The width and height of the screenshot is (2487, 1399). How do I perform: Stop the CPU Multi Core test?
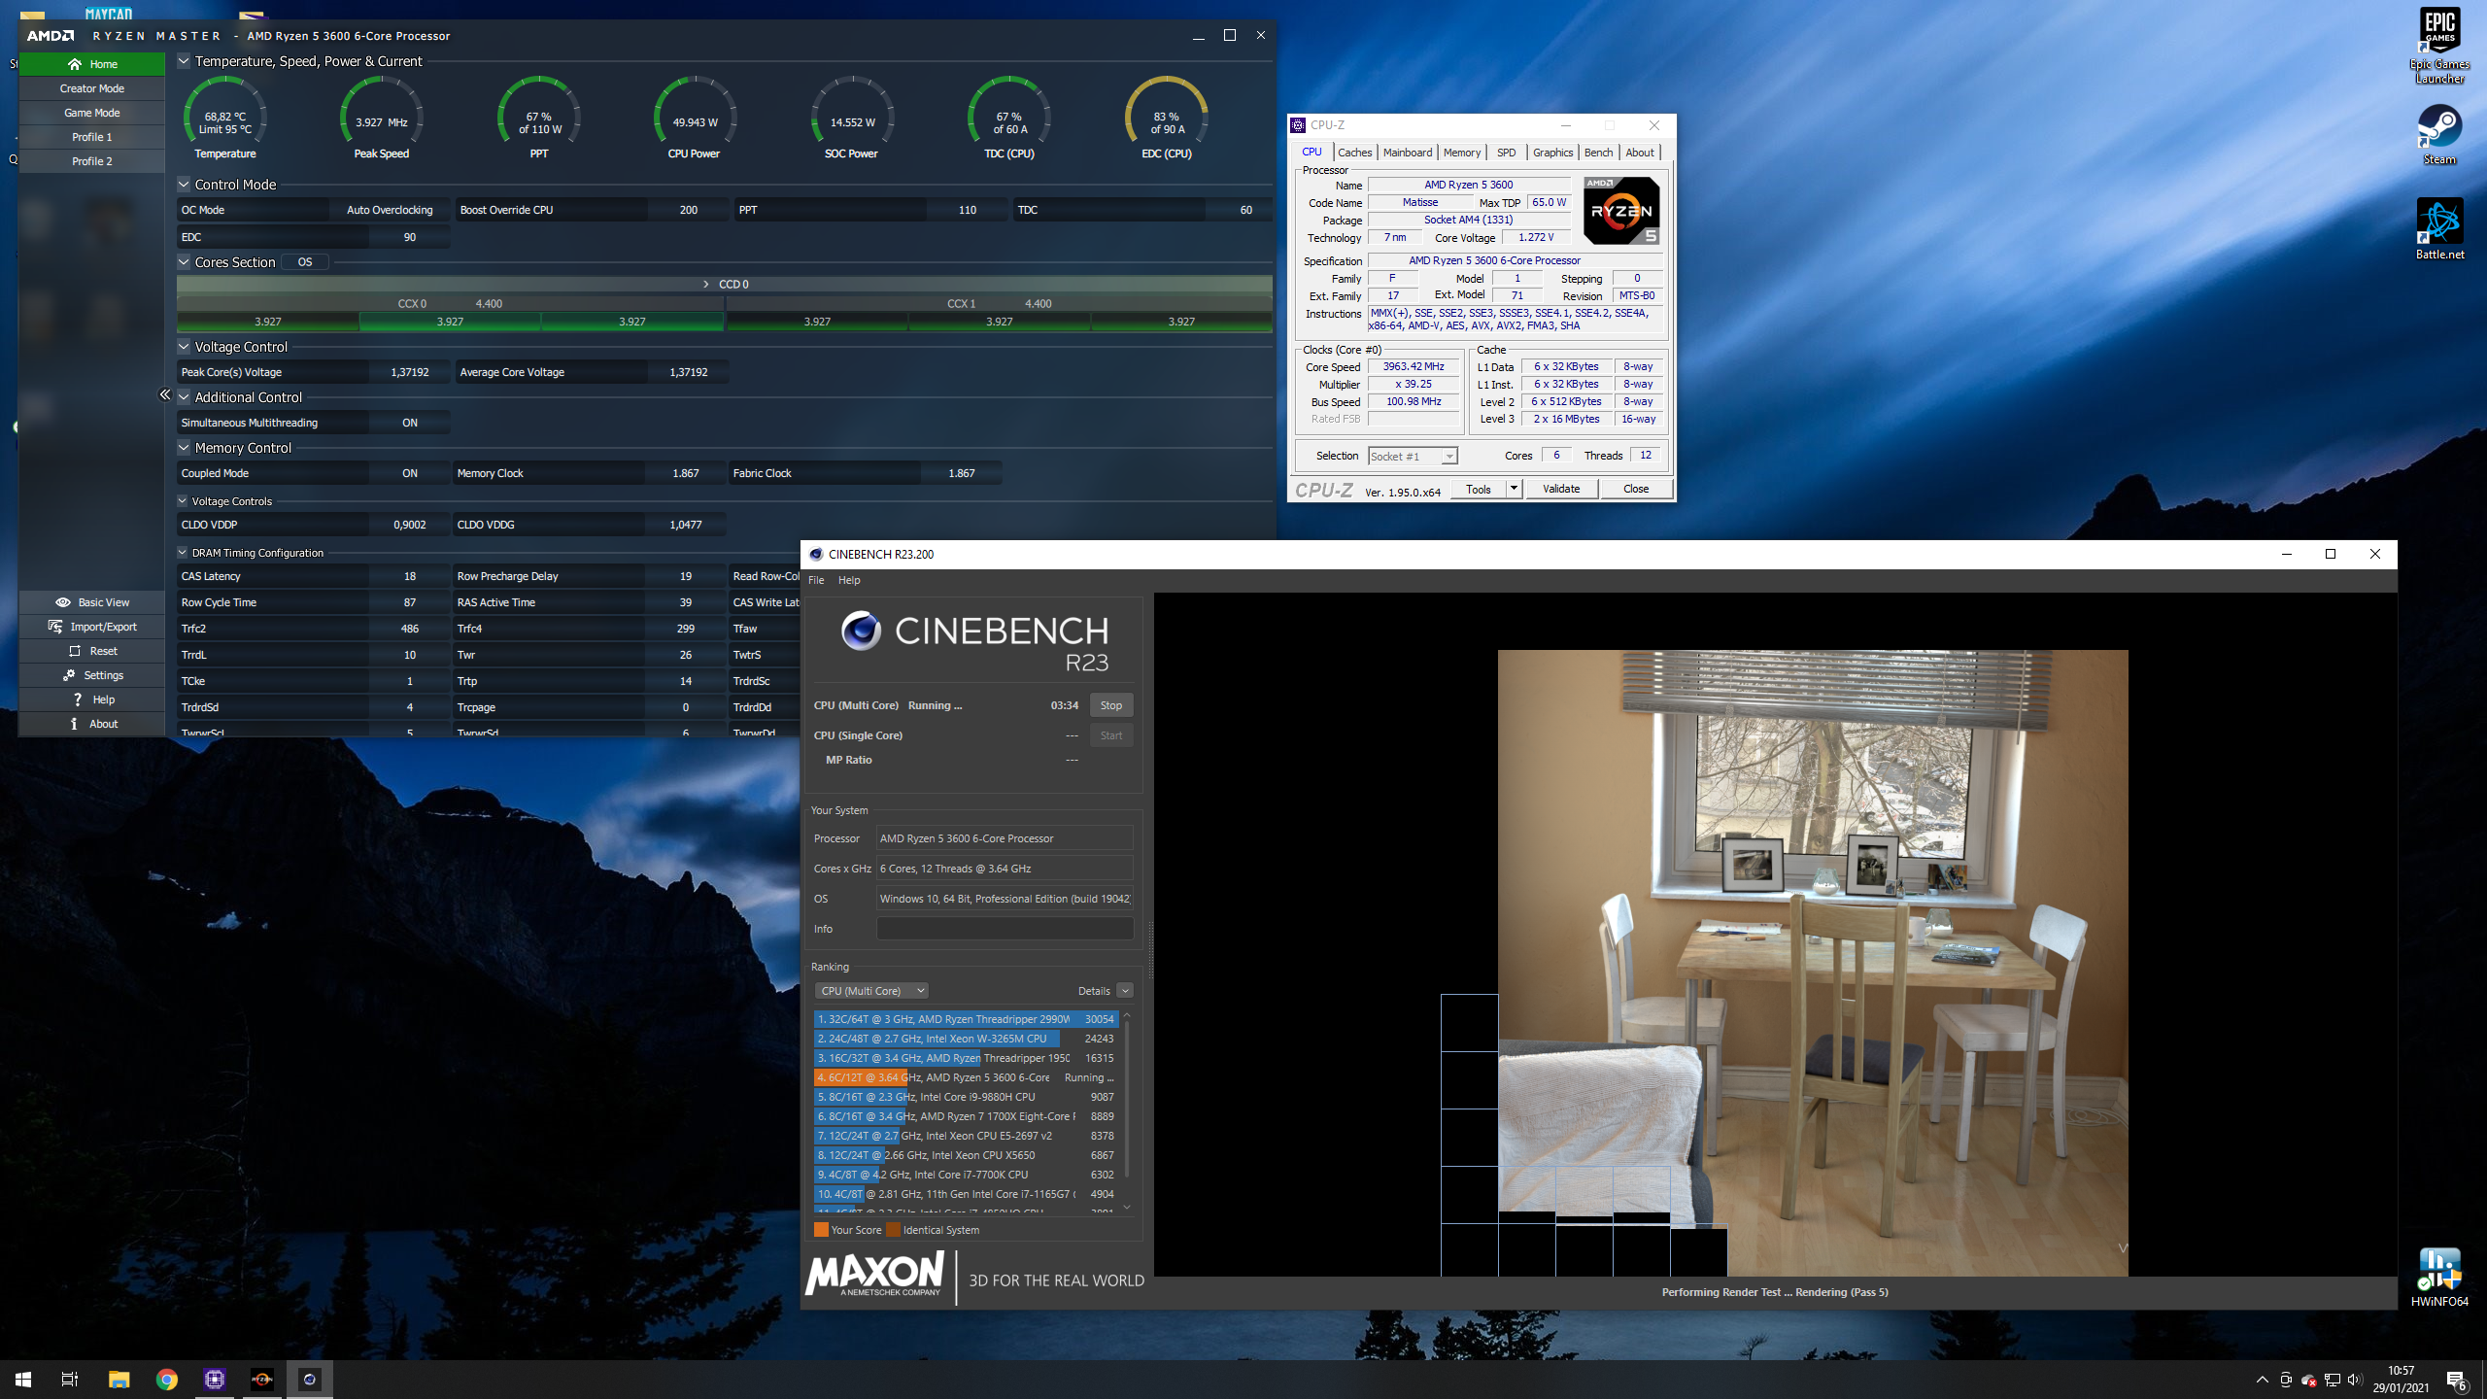tap(1110, 705)
